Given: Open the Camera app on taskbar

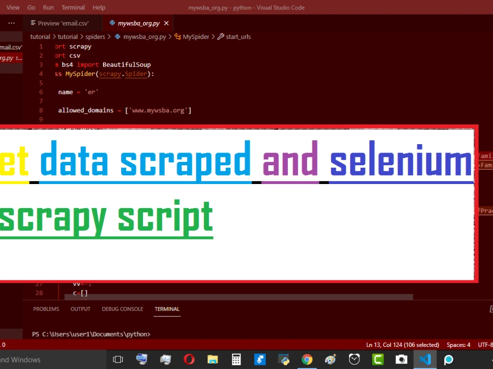Looking at the screenshot, I should tap(401, 359).
